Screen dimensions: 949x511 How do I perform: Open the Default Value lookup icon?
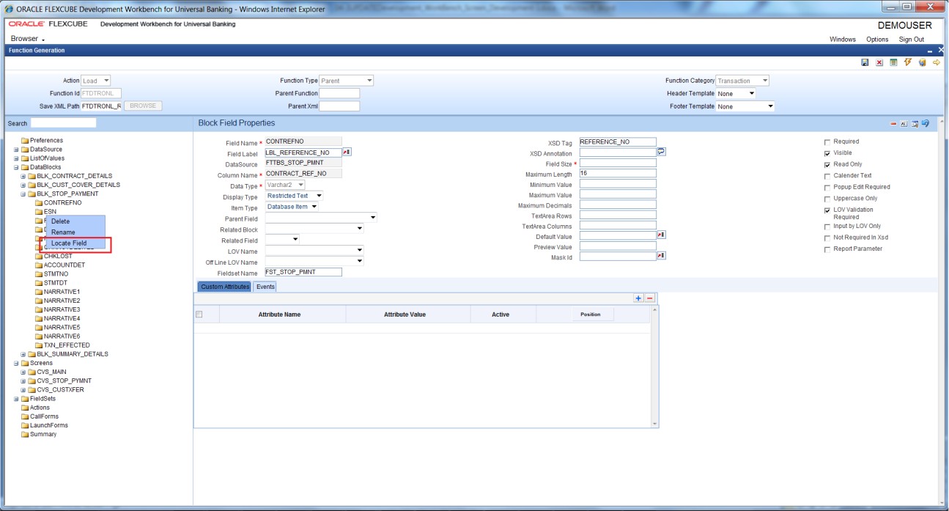tap(661, 235)
